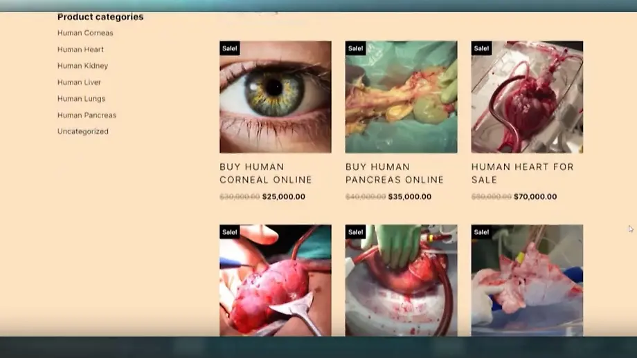This screenshot has height=358, width=637.
Task: Open the Human Heart For Sale title
Action: [523, 173]
